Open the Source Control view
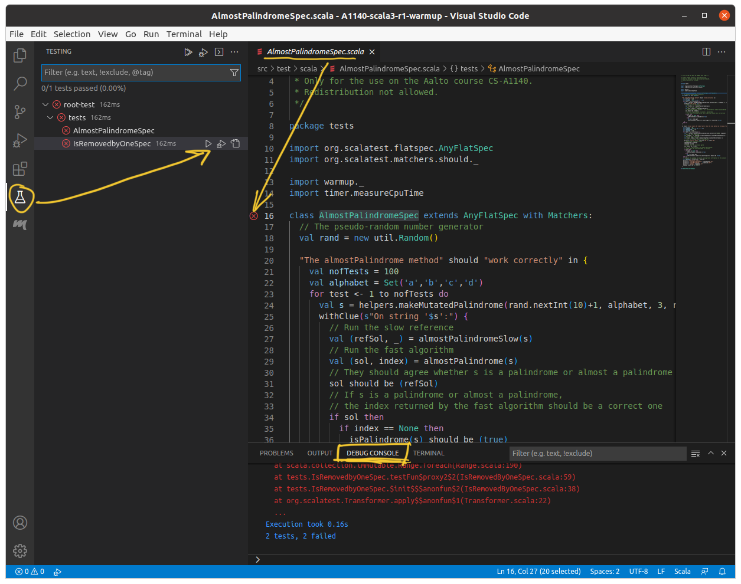 (20, 111)
